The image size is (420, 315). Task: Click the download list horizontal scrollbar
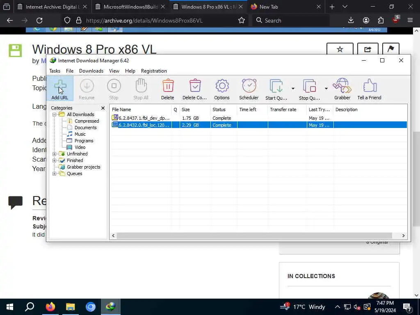[254, 236]
